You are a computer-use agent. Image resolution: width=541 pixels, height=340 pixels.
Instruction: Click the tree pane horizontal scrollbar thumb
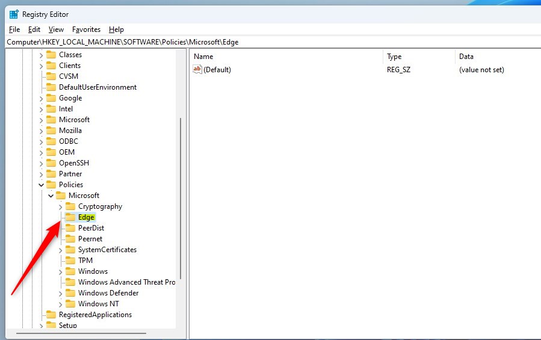coord(81,333)
